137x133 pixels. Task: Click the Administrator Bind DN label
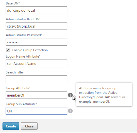coord(23,19)
